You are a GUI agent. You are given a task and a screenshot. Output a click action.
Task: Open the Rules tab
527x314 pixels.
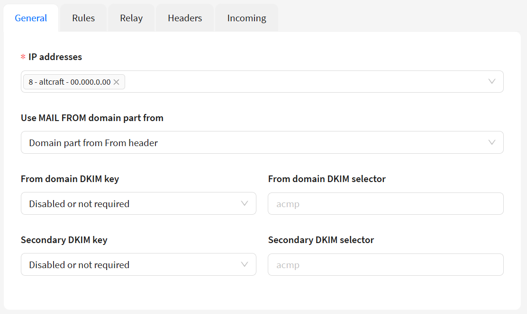click(x=83, y=18)
